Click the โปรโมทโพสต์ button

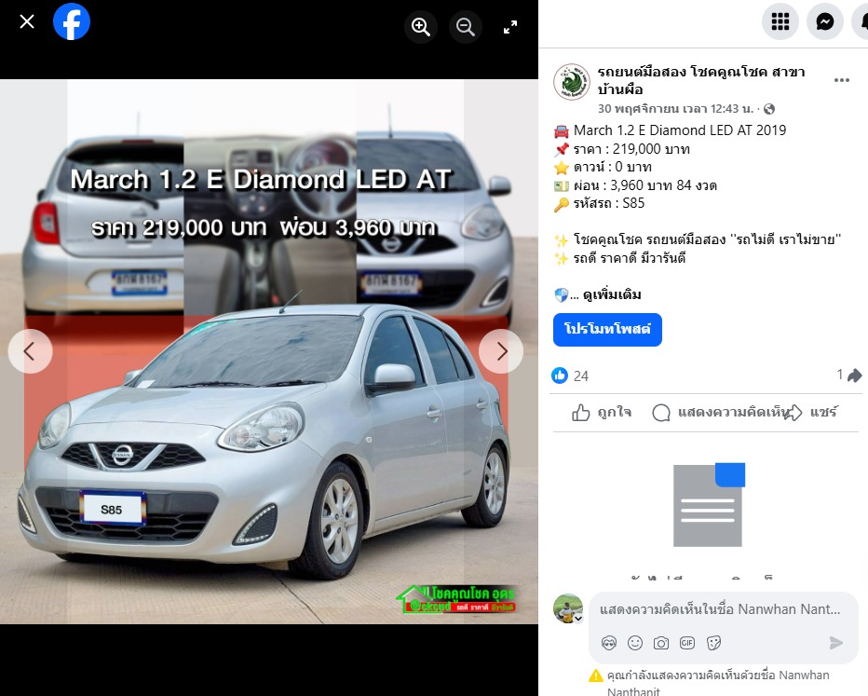click(x=607, y=330)
